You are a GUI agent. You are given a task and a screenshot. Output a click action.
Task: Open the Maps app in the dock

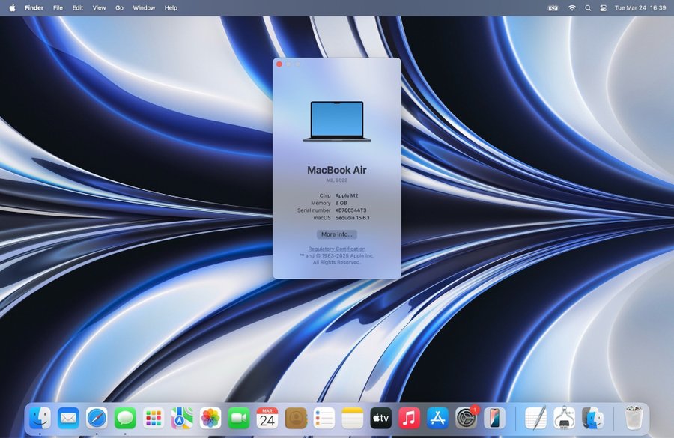[x=182, y=418]
